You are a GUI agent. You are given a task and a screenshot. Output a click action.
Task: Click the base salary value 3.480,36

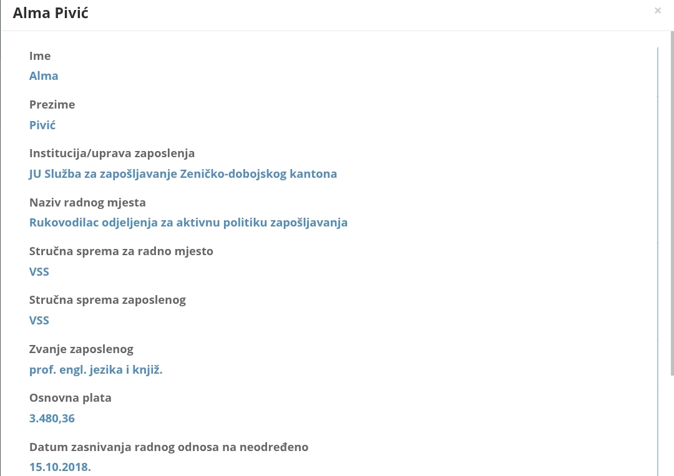pos(52,418)
